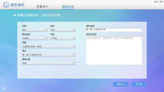This screenshot has width=164, height=92.
Task: Click the circular back arrow icon
Action: point(4,89)
